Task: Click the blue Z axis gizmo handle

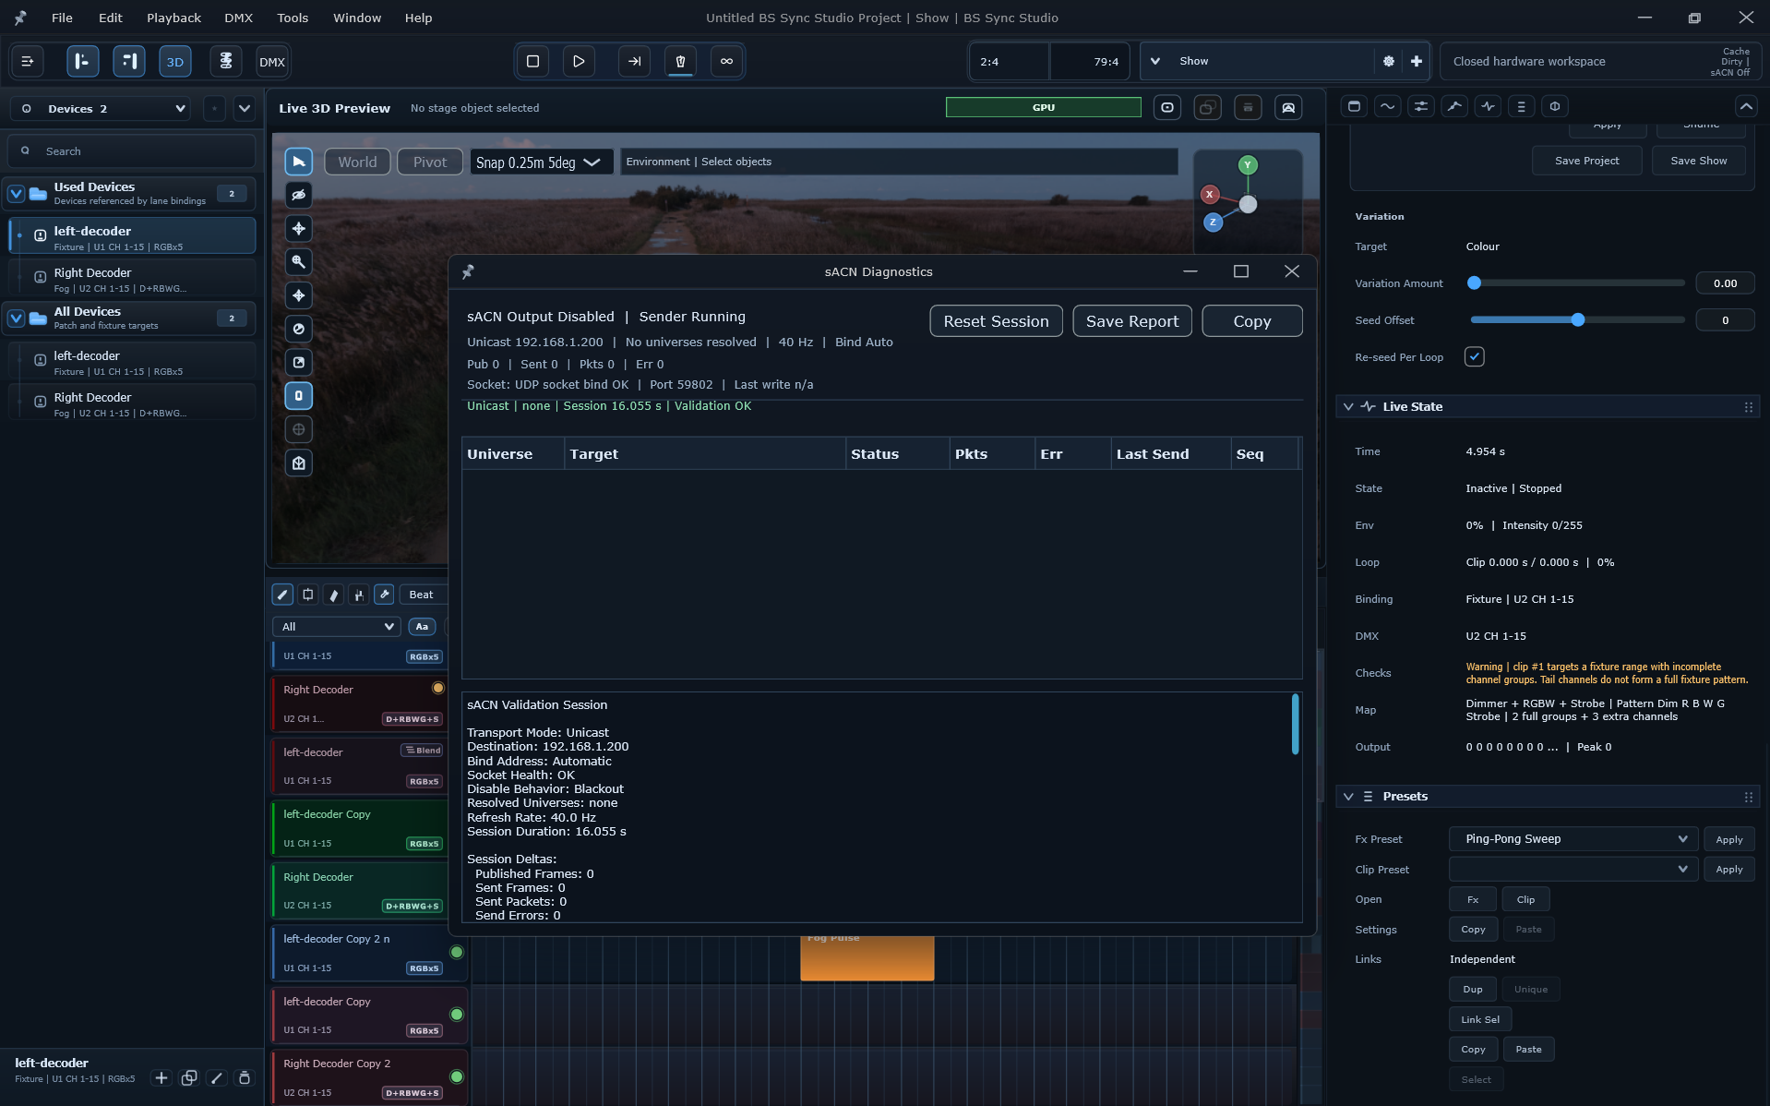Action: pyautogui.click(x=1213, y=222)
